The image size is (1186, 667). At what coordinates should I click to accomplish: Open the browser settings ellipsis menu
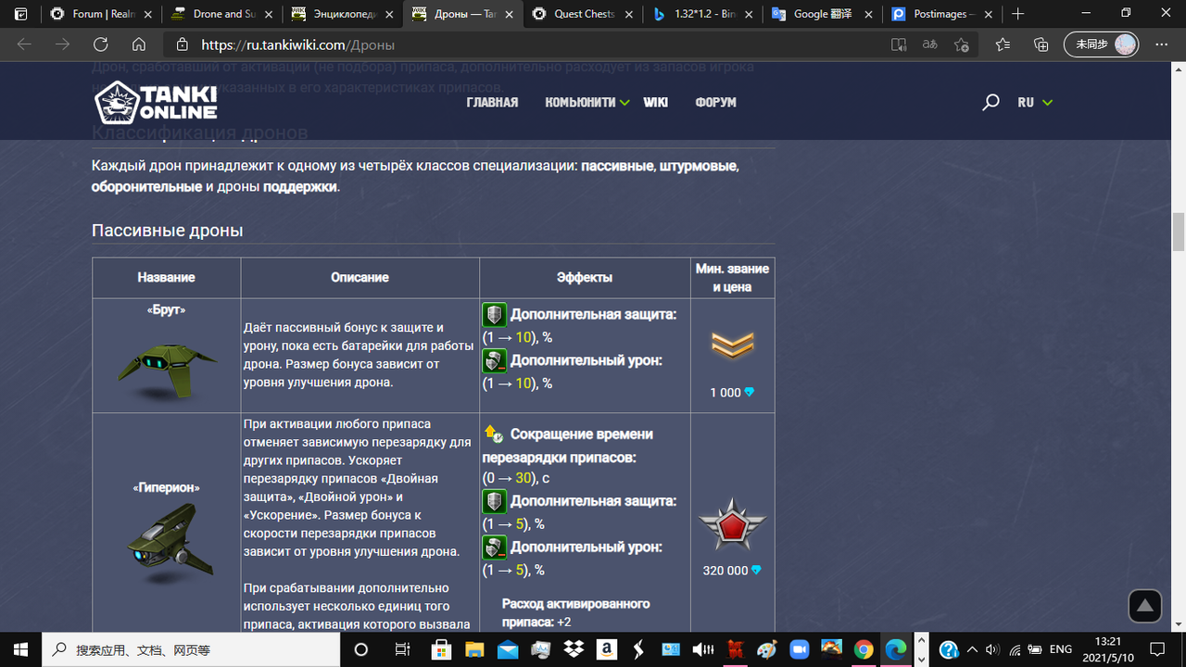click(1162, 44)
